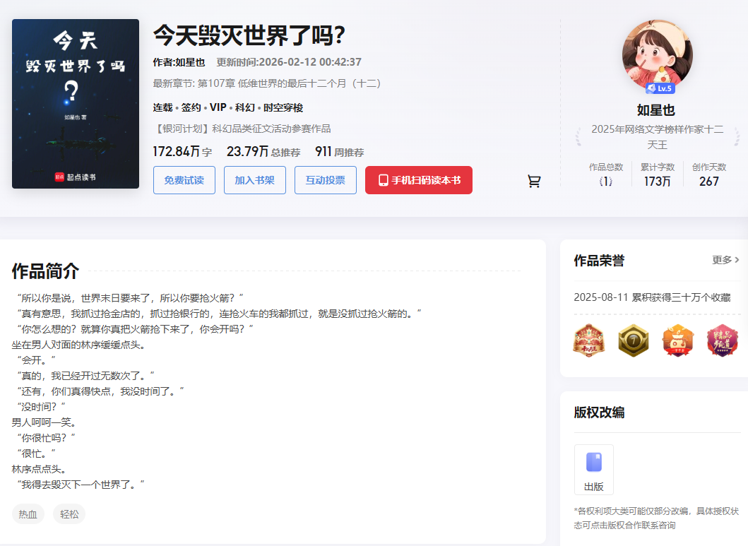748x546 pixels.
Task: Click the 科幻 category label
Action: pyautogui.click(x=244, y=108)
